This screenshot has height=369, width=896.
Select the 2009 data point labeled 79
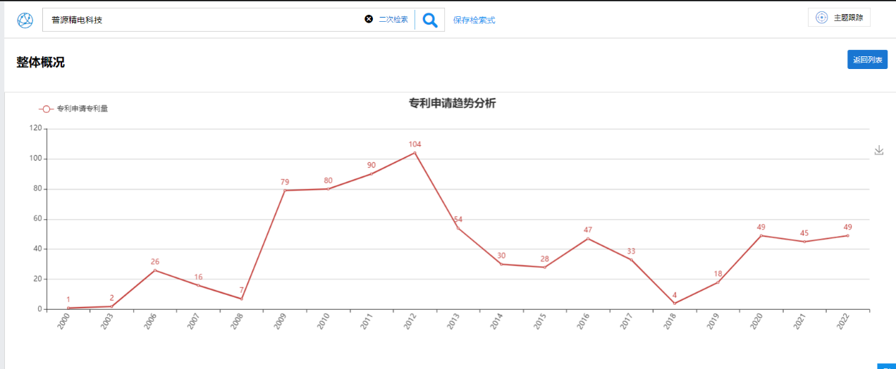tap(285, 190)
